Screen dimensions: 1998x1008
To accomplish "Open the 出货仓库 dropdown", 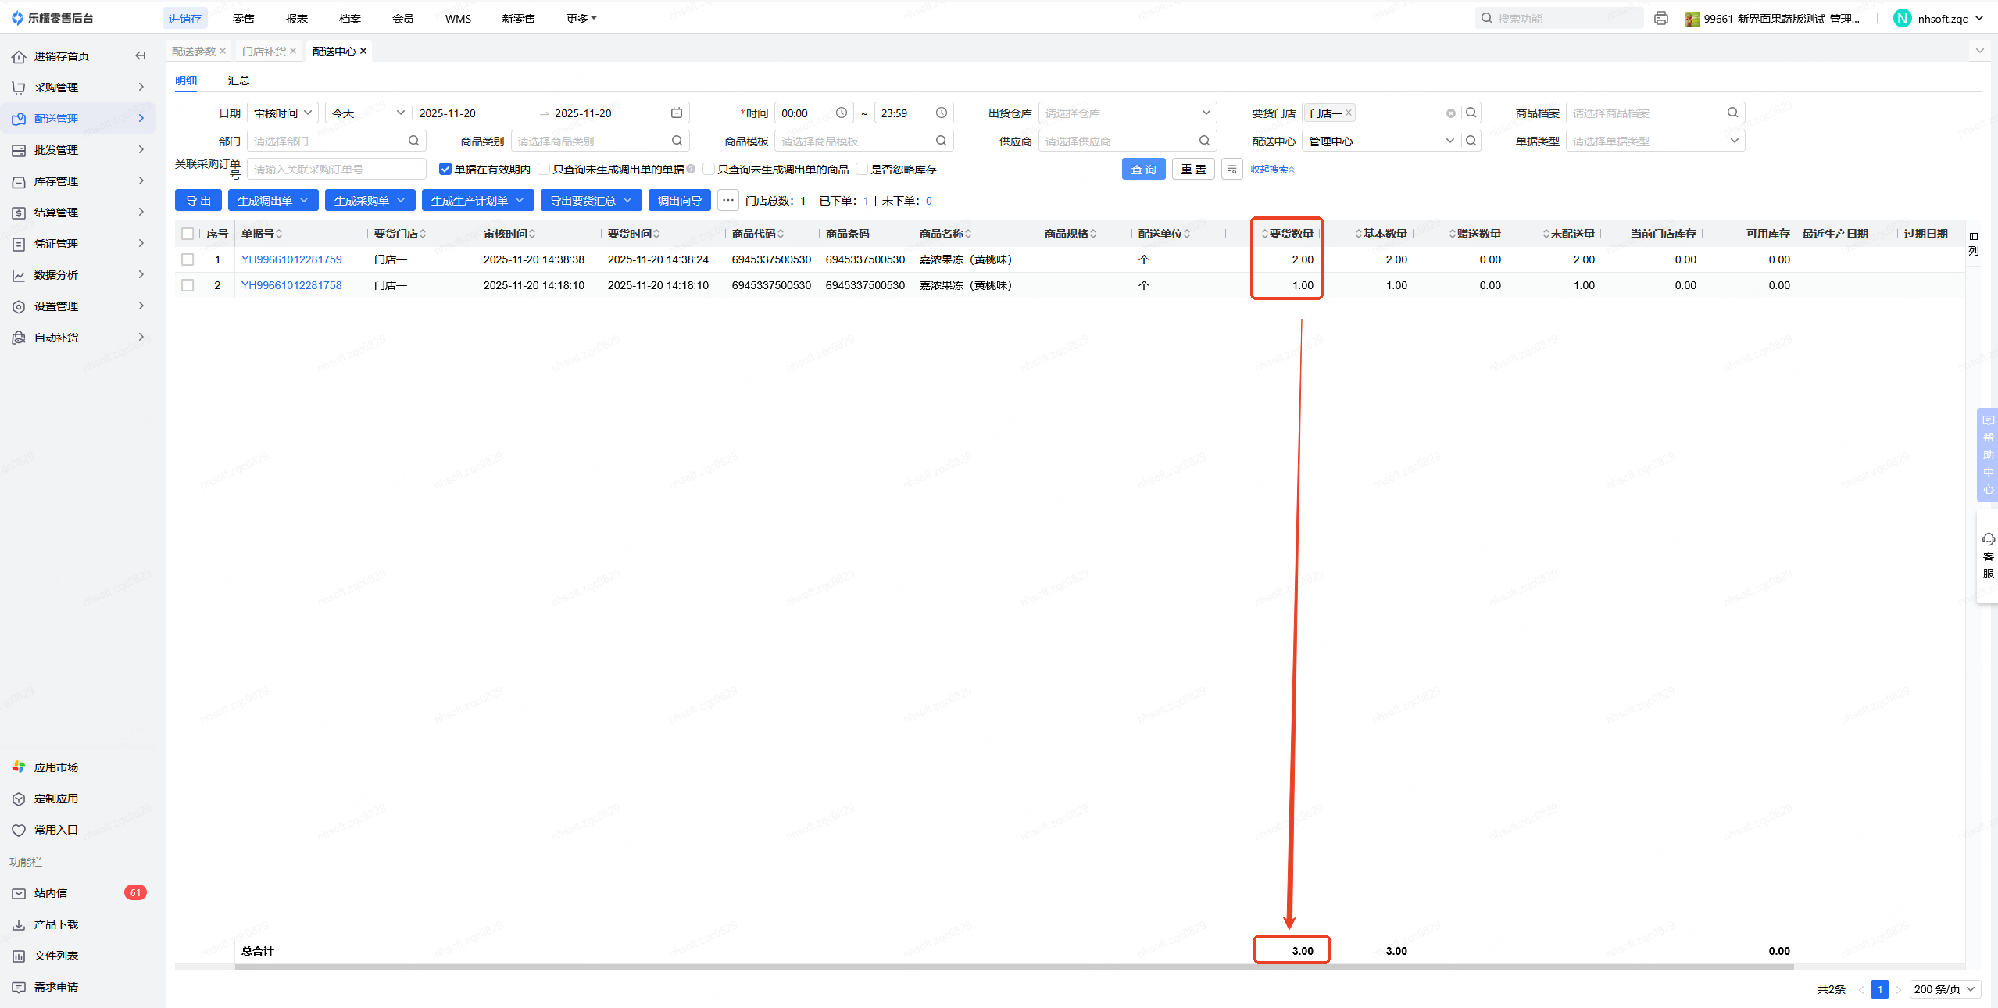I will pyautogui.click(x=1126, y=113).
